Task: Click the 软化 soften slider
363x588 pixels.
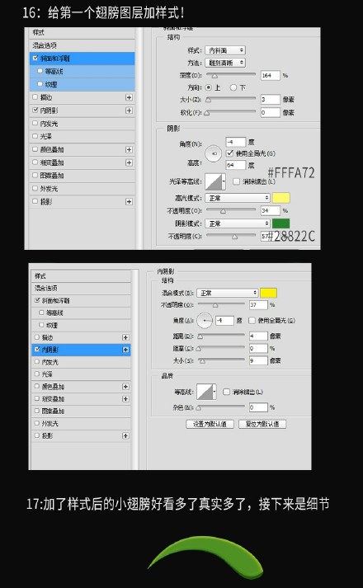Action: [x=231, y=112]
